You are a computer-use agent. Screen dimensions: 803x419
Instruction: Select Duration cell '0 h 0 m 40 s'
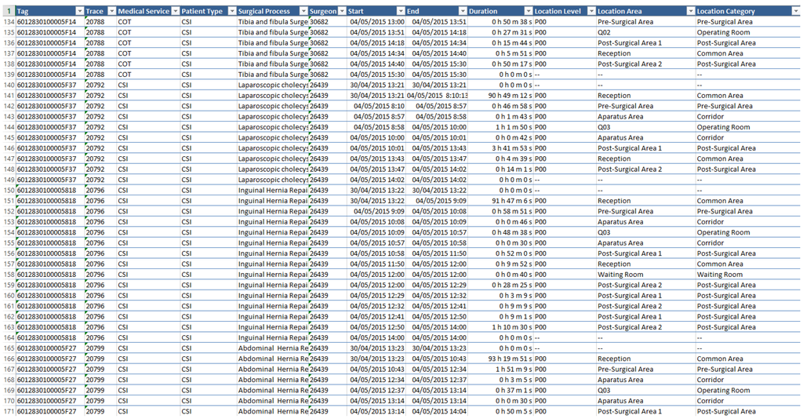500,275
